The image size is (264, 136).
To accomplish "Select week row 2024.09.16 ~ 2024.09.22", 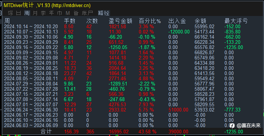I will [x=132, y=47].
